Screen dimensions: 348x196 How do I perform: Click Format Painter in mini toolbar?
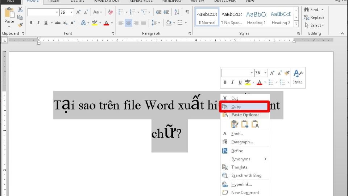click(x=287, y=73)
